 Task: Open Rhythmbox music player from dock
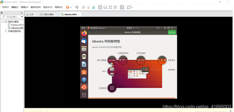84,56
